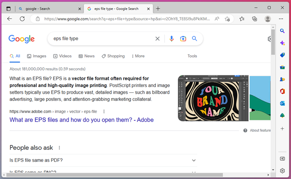Image resolution: width=291 pixels, height=179 pixels.
Task: Close the "google - Search" tab
Action: (79, 9)
